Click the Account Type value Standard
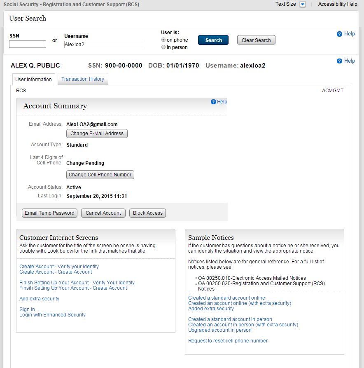This screenshot has height=368, width=364. click(x=77, y=145)
